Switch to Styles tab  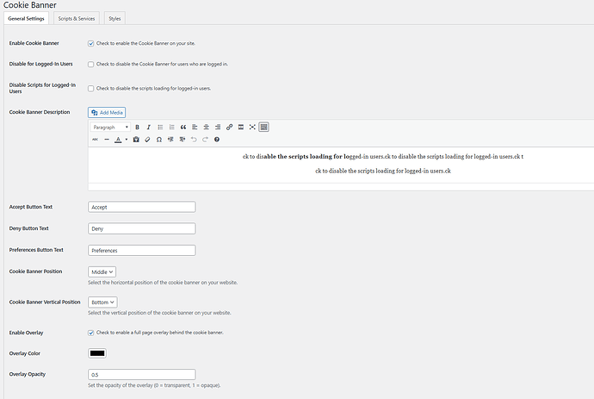click(114, 18)
